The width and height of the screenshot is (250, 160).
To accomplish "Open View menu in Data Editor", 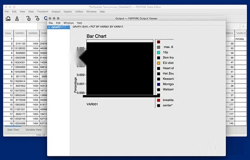I will (x=22, y=12).
